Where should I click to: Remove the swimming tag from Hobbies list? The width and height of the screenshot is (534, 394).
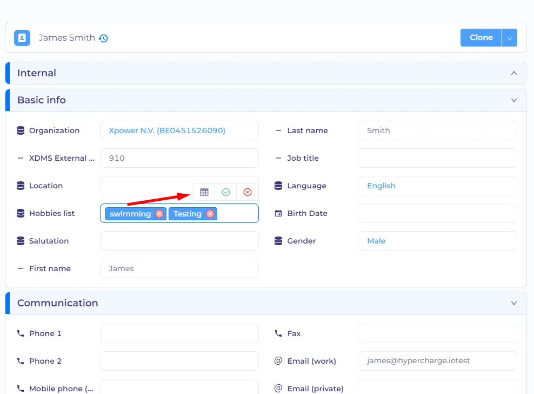(x=159, y=214)
